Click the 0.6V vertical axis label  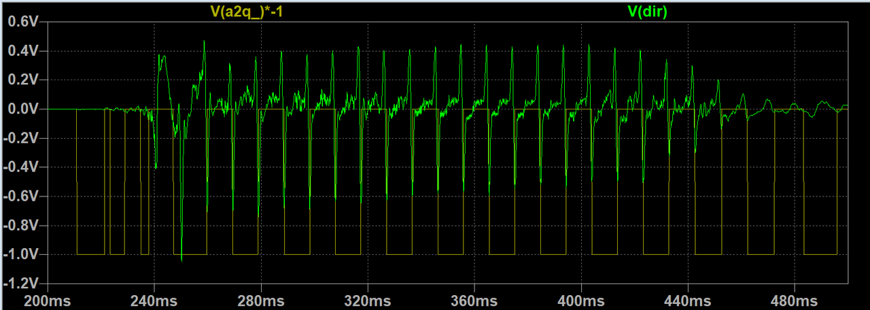pos(24,22)
